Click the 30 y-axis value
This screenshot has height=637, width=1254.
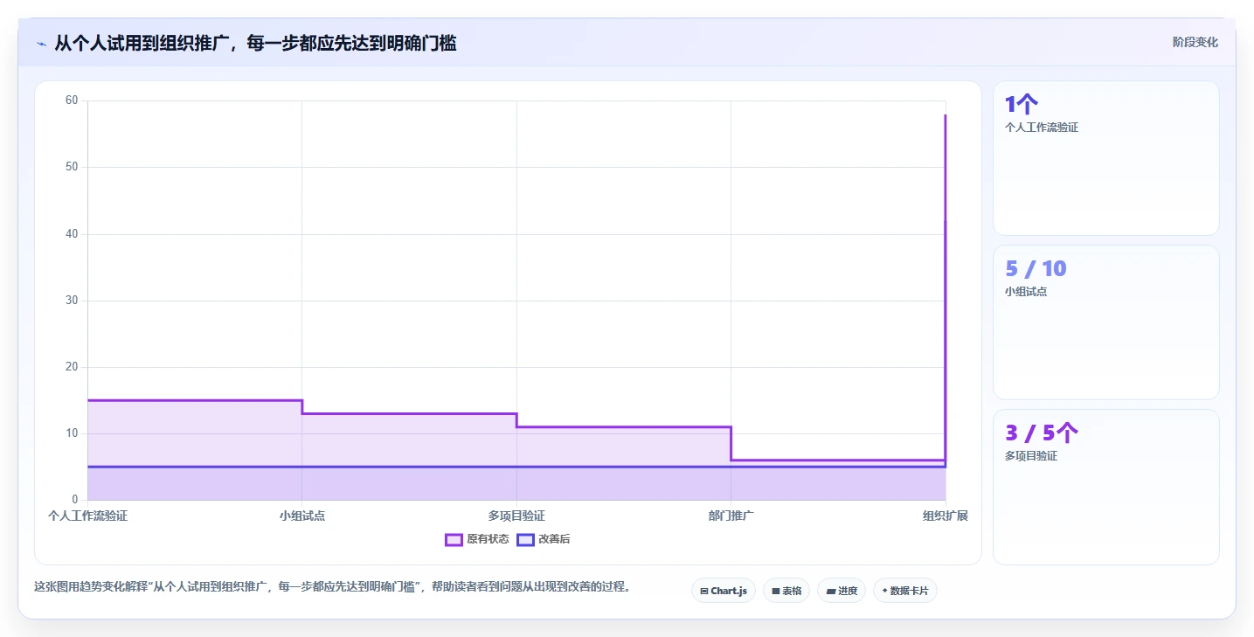(72, 301)
